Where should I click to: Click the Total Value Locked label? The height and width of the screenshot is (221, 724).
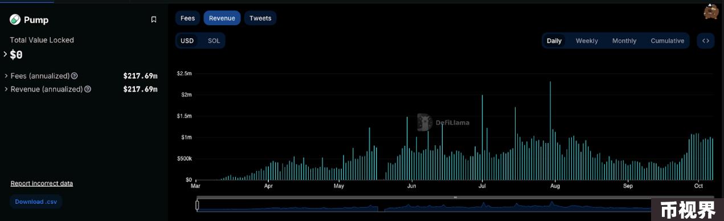(x=42, y=40)
